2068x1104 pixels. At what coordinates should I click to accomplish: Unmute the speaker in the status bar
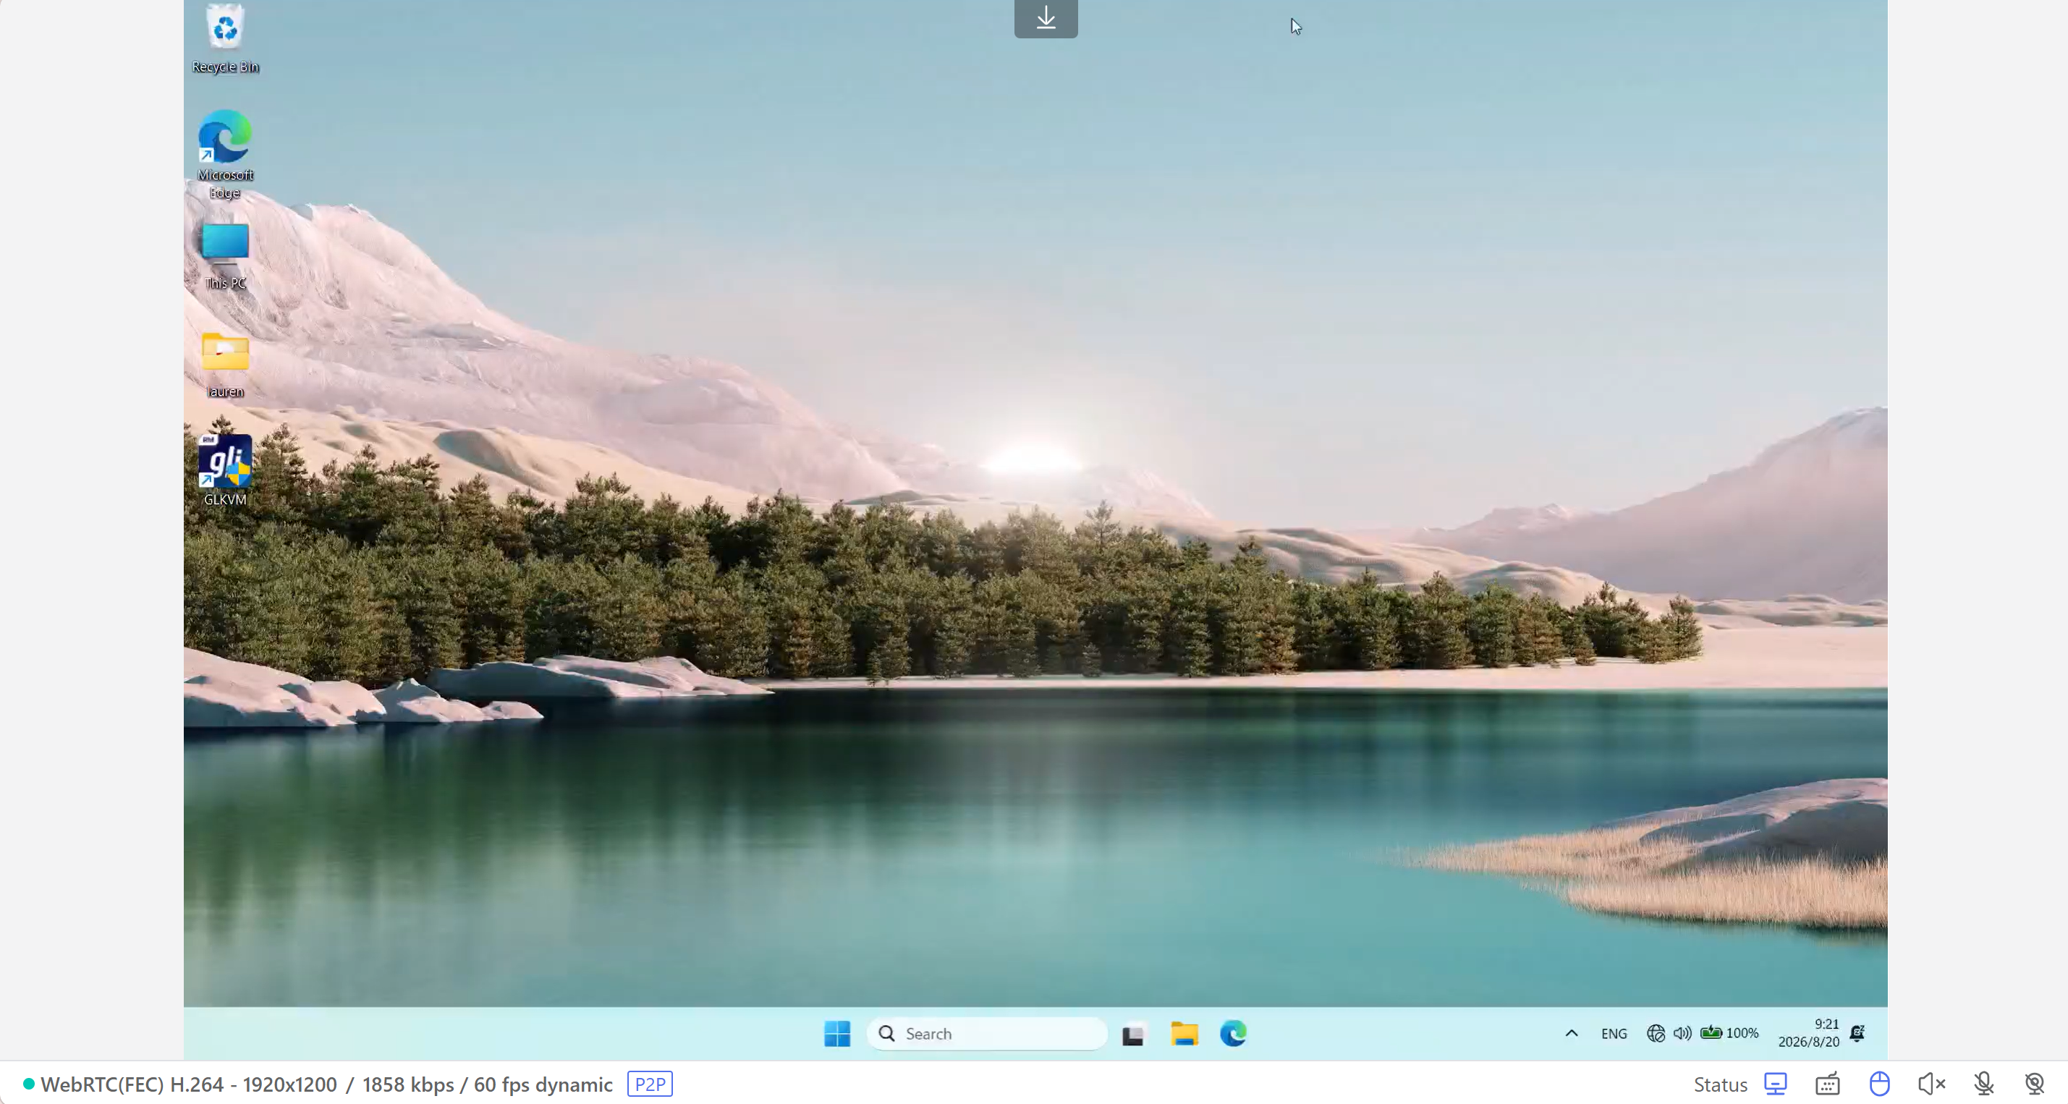(x=1931, y=1084)
